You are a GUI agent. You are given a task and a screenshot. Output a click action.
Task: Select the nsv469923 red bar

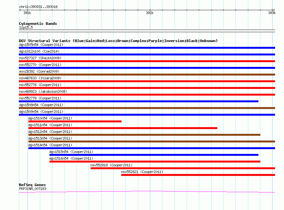click(x=147, y=95)
